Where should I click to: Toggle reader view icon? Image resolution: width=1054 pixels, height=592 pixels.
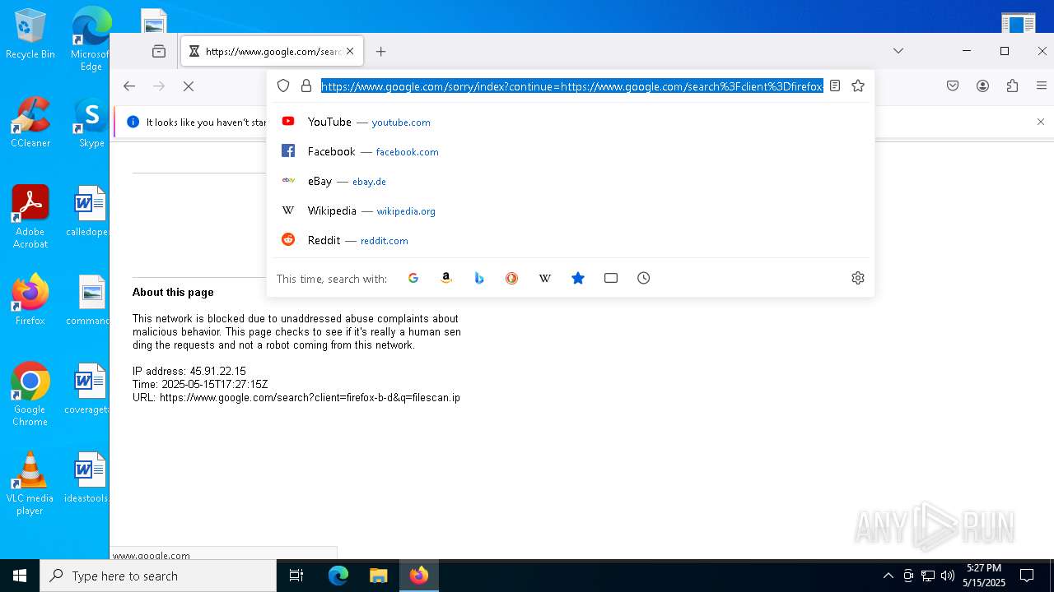pos(835,86)
